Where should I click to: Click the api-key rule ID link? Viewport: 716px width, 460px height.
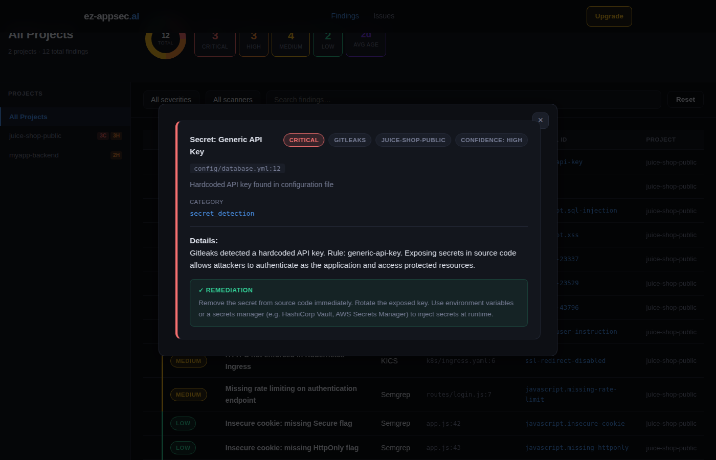pyautogui.click(x=570, y=162)
